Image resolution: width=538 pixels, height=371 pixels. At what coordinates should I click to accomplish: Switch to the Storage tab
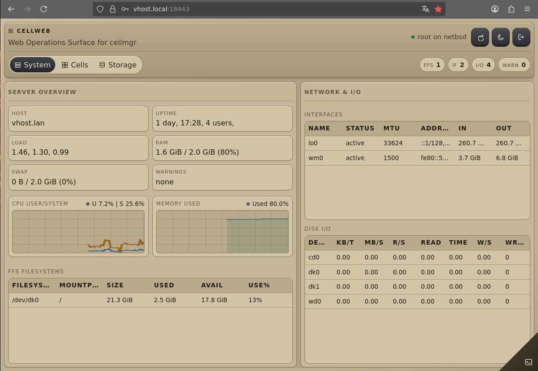pos(118,65)
